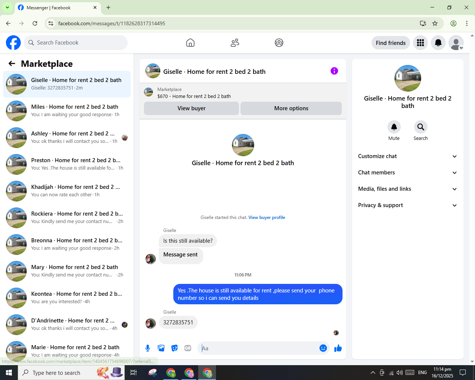Open the Chrome tab search dropdown
The width and height of the screenshot is (475, 380).
7,7
